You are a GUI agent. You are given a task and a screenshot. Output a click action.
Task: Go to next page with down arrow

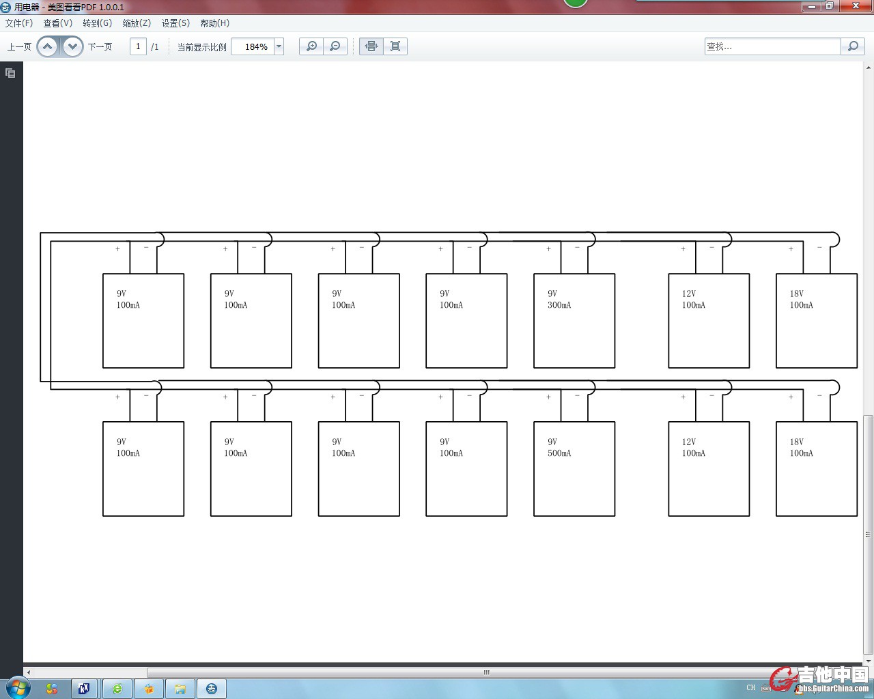coord(72,46)
